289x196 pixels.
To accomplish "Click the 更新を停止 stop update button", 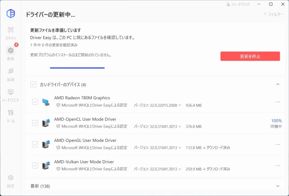I will point(250,56).
